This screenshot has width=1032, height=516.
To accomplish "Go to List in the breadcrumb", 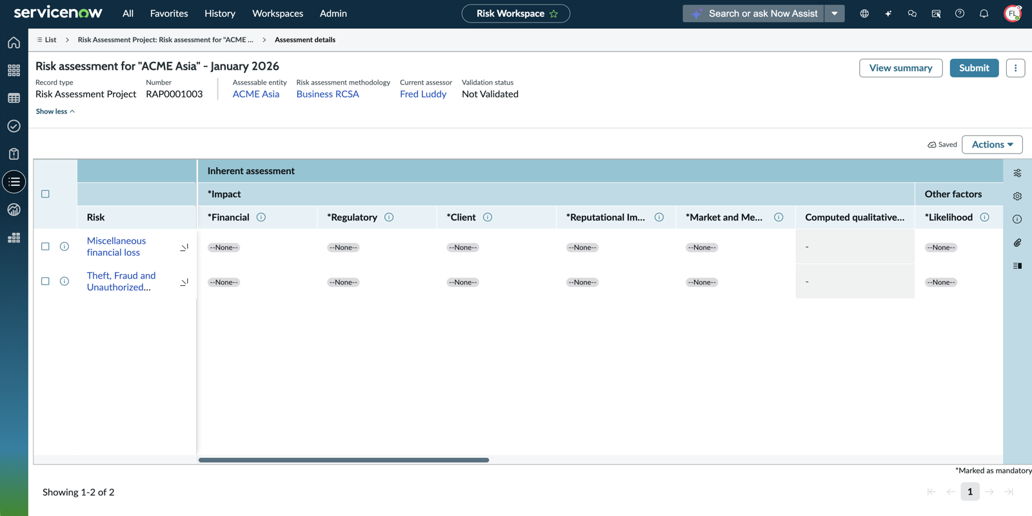I will tap(46, 40).
